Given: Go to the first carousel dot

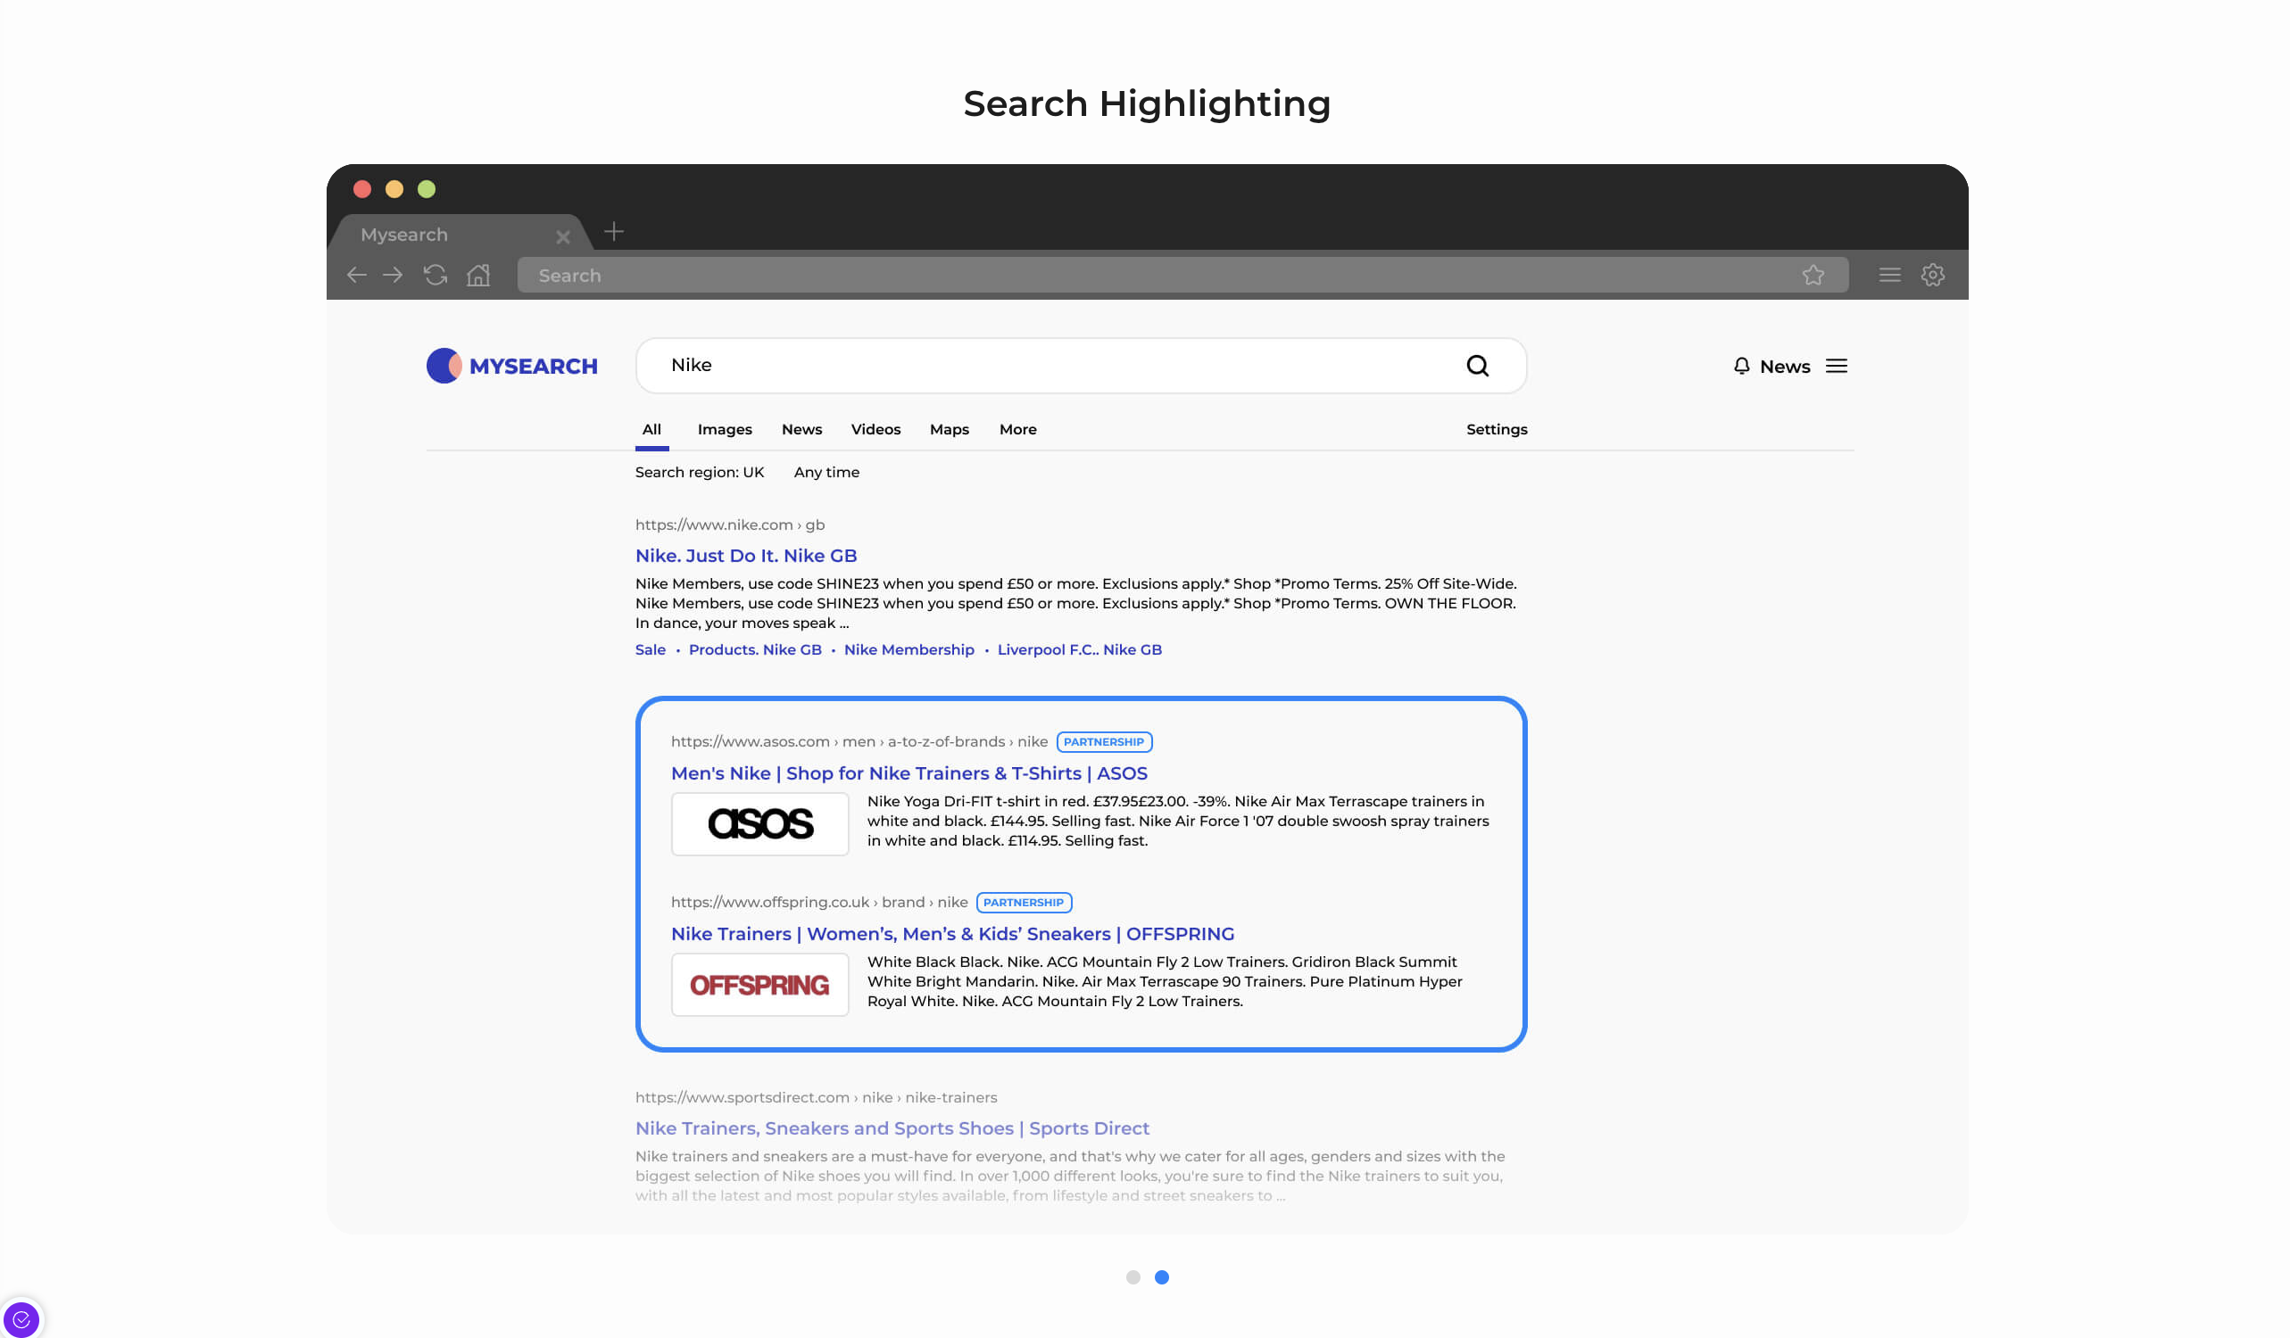Looking at the screenshot, I should [1133, 1277].
